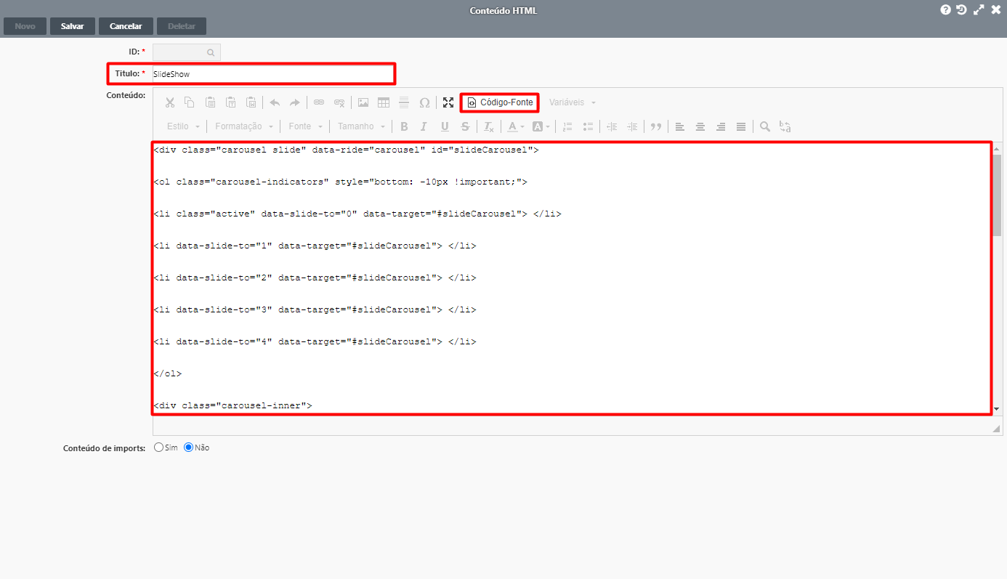Click the block quote icon
The width and height of the screenshot is (1007, 579).
pyautogui.click(x=656, y=126)
